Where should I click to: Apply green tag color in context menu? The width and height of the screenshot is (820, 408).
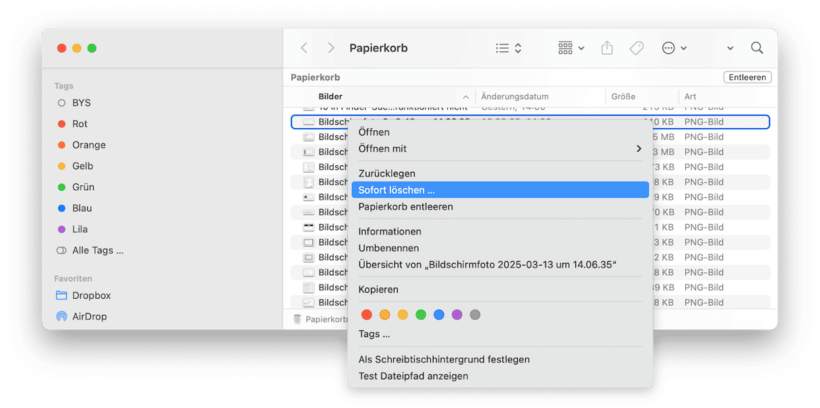pos(421,314)
